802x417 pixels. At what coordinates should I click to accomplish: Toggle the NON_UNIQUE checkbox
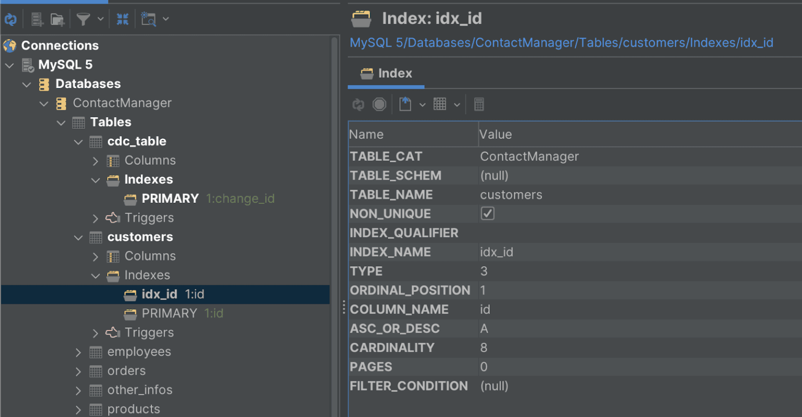click(x=487, y=213)
